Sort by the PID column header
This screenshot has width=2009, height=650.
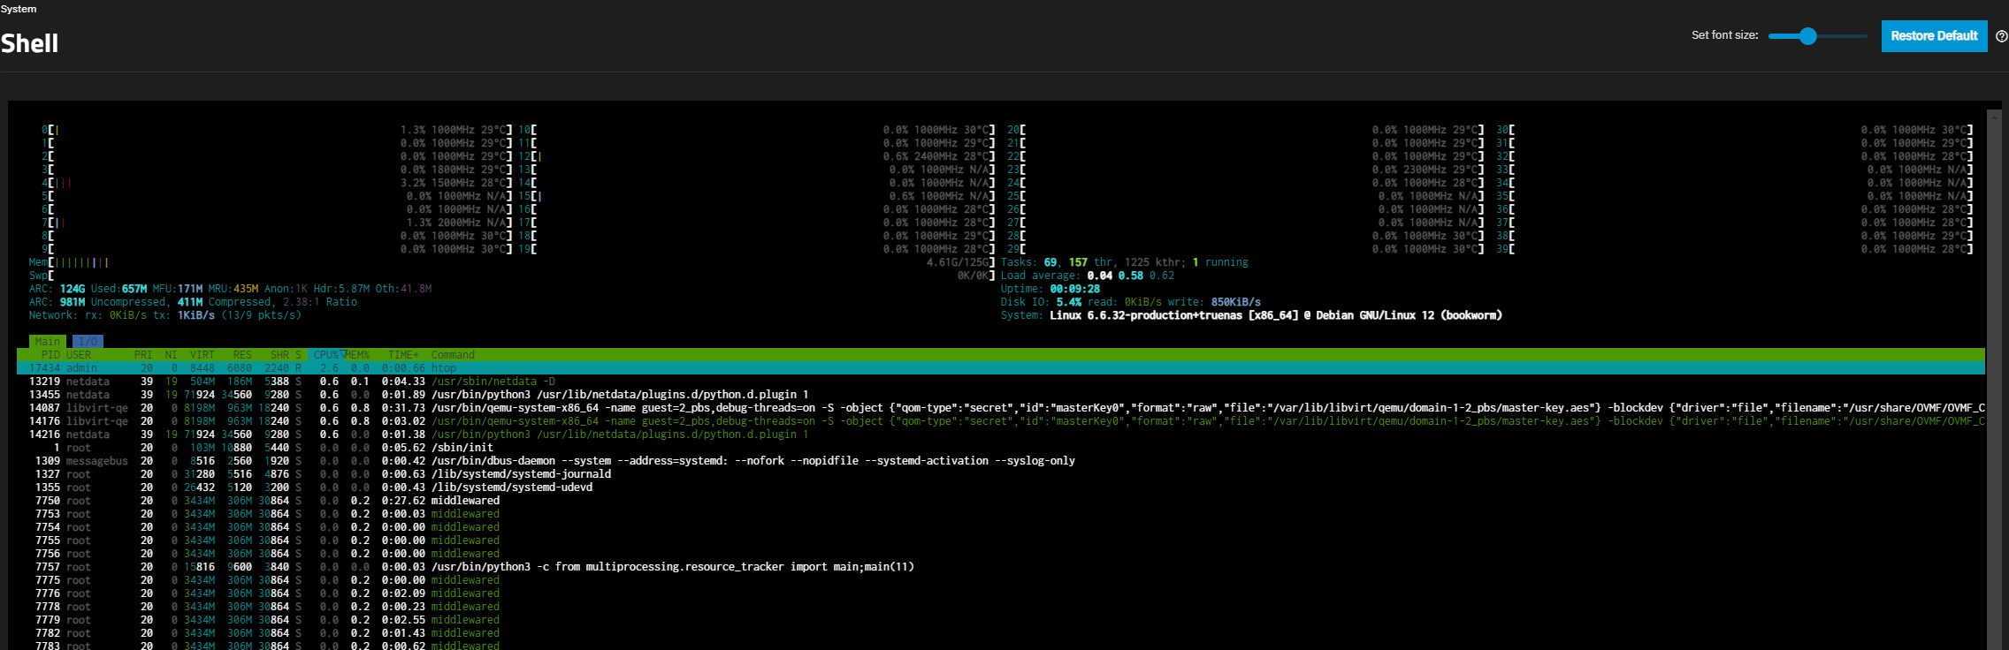tap(50, 355)
